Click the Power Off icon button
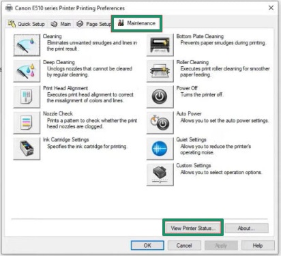This screenshot has width=281, height=256. tap(160, 97)
